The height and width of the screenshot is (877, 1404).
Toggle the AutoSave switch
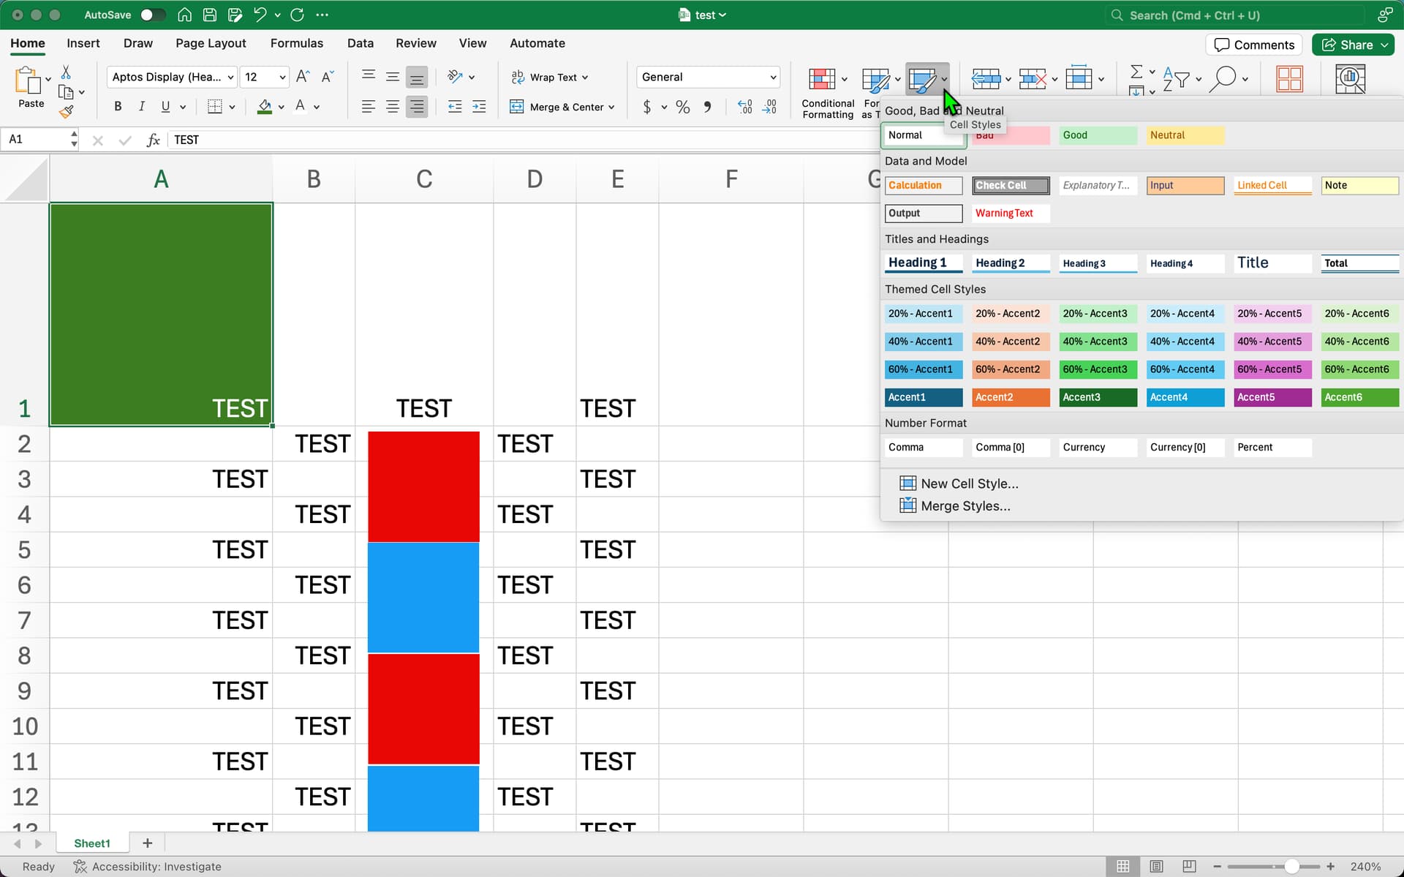(x=152, y=15)
